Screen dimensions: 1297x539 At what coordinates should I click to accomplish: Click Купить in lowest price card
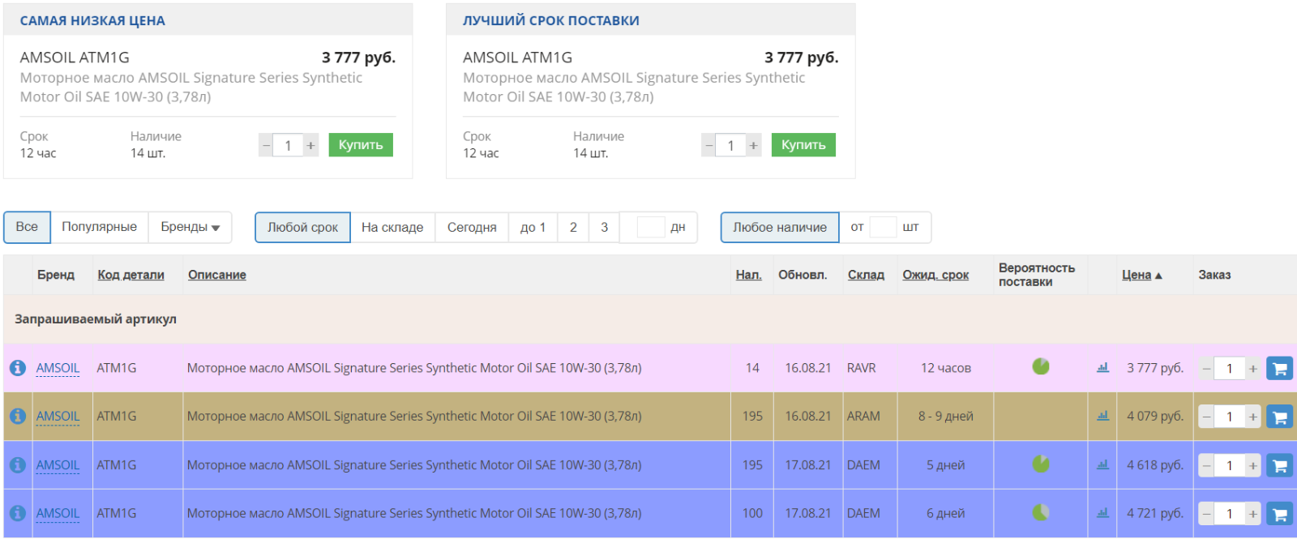361,145
